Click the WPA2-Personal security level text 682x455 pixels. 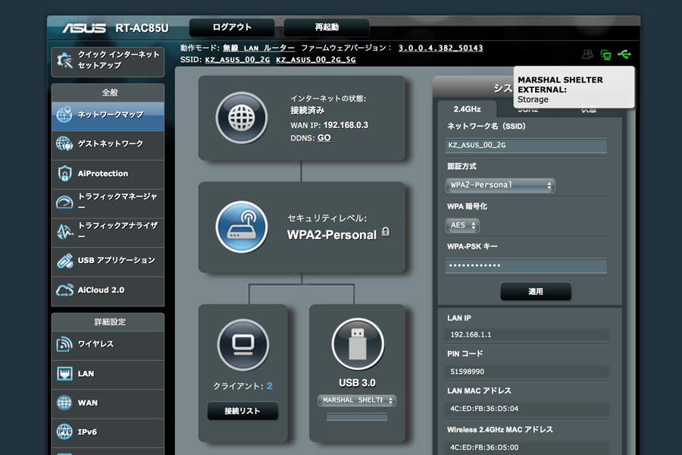(x=332, y=235)
